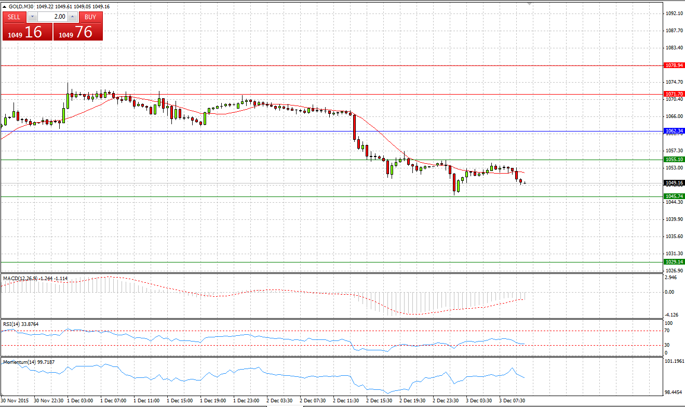
Task: Select the blue horizontal line at 1062.34
Action: pyautogui.click(x=332, y=131)
